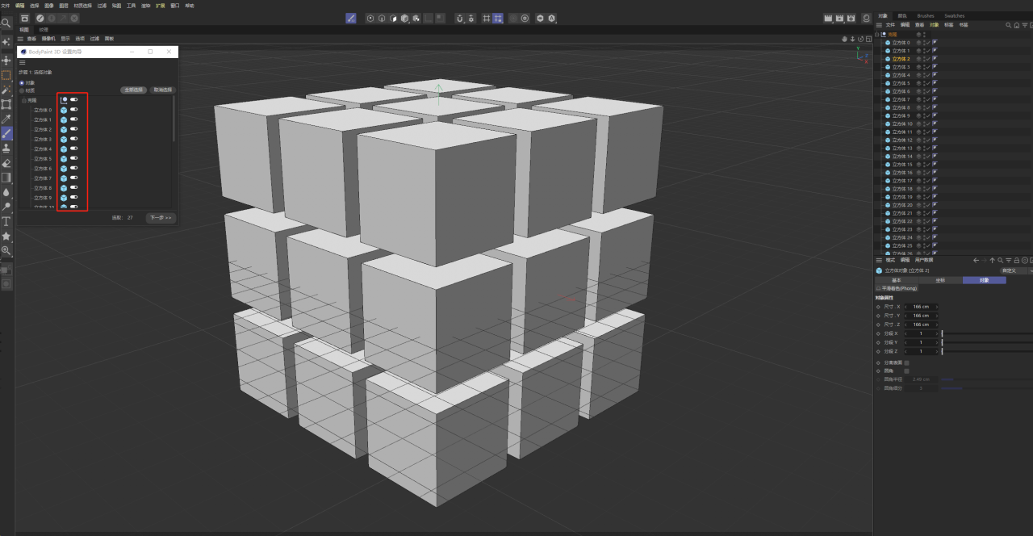Click the 全部选择 button in the wizard
Image resolution: width=1033 pixels, height=536 pixels.
(x=132, y=90)
